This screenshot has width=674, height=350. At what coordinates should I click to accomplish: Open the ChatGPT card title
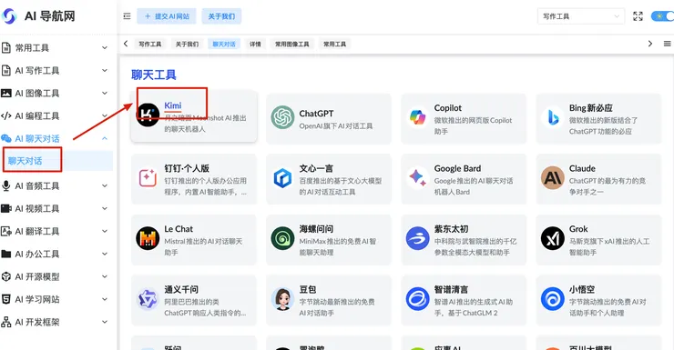(316, 114)
